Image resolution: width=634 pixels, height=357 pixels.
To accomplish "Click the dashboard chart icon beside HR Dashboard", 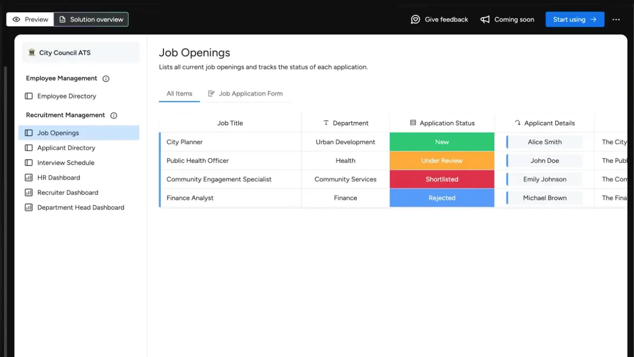I will tap(29, 177).
